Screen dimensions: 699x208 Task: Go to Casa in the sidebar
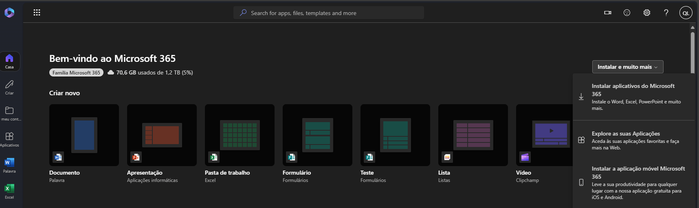pyautogui.click(x=9, y=61)
